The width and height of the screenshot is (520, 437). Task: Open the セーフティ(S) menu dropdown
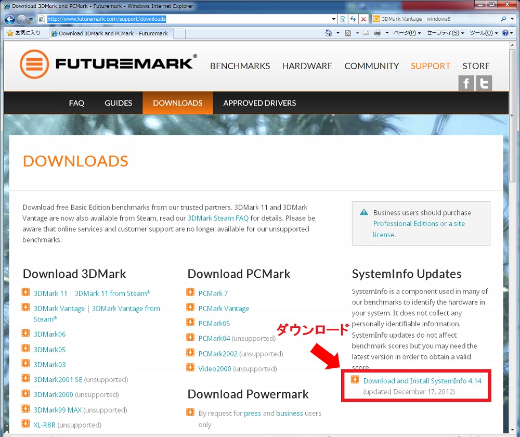[446, 33]
